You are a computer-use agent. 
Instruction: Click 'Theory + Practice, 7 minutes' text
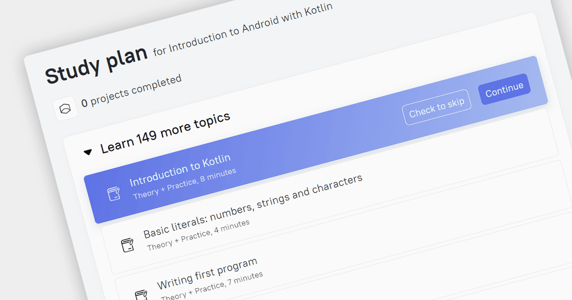click(212, 287)
